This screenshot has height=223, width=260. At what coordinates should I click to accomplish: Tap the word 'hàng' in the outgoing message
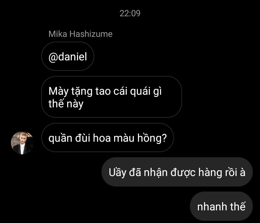(210, 172)
